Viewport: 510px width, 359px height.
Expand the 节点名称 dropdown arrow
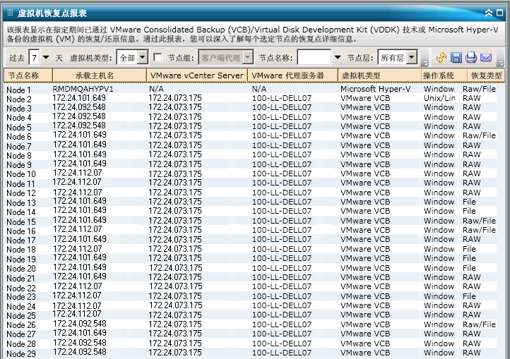[337, 57]
